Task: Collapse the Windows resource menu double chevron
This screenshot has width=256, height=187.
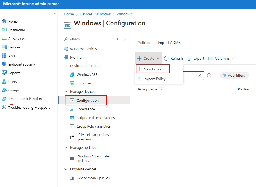Action: pyautogui.click(x=125, y=39)
